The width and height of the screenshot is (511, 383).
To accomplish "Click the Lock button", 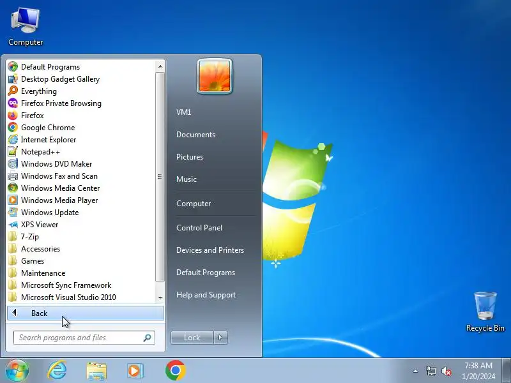I will (192, 338).
